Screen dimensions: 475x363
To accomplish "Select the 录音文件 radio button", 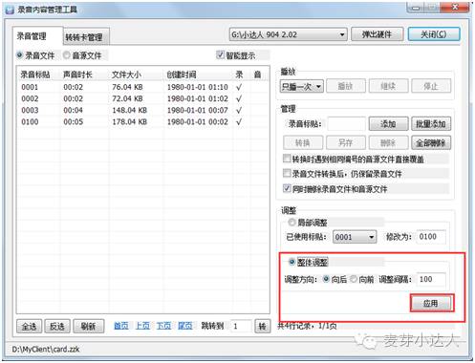I will (20, 55).
